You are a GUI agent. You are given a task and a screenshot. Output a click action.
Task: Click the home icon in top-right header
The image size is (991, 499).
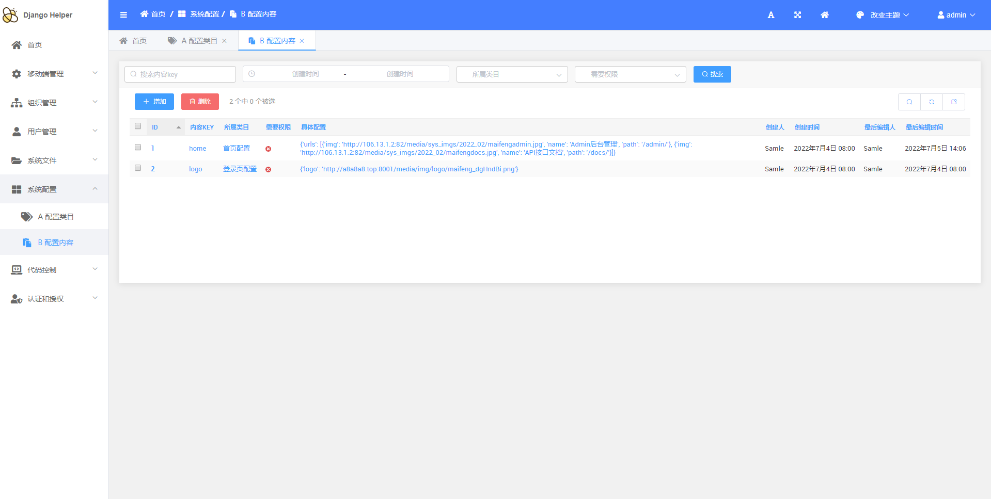tap(825, 15)
